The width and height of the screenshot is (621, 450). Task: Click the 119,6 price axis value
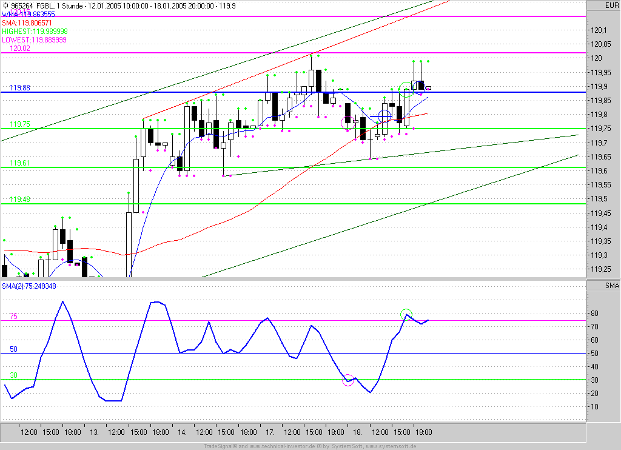tap(599, 171)
